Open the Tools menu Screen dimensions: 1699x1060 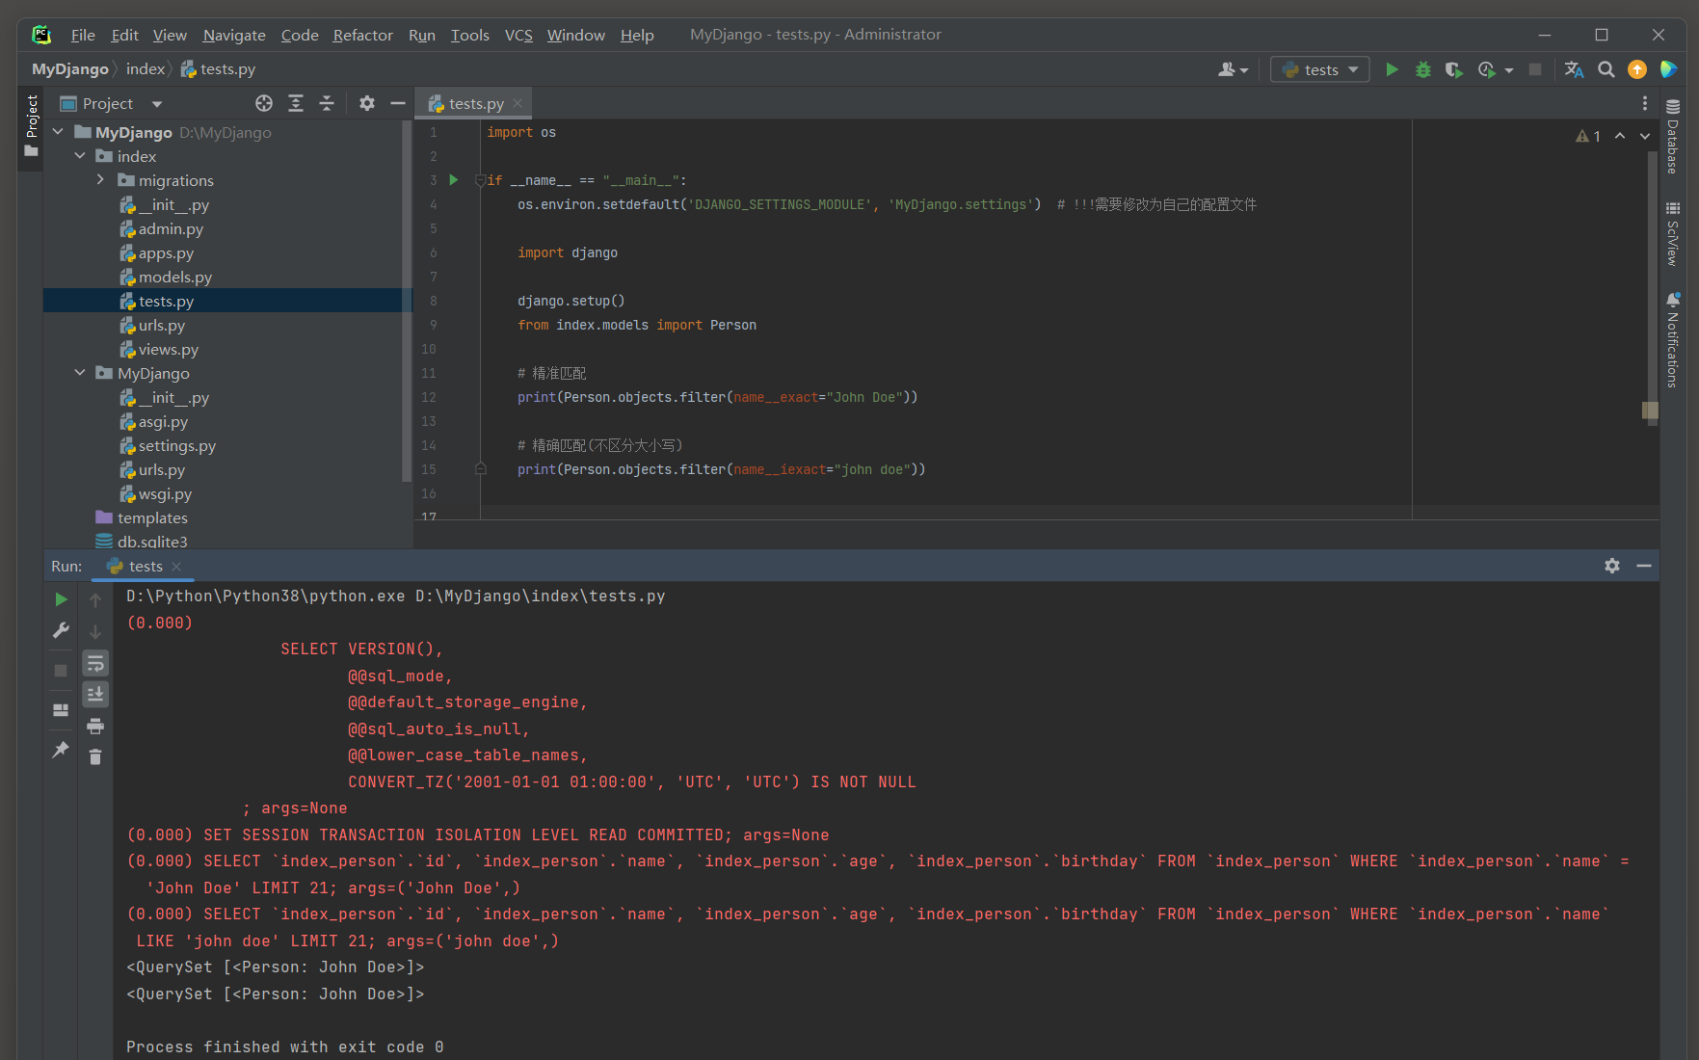(469, 35)
